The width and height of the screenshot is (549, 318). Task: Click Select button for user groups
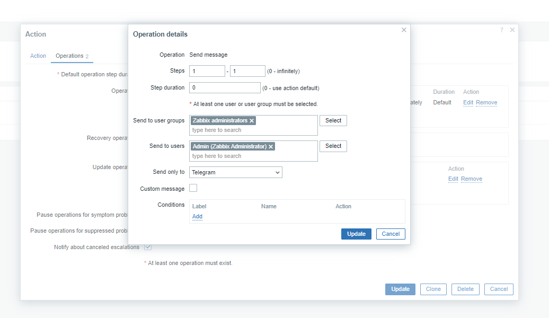coord(333,120)
